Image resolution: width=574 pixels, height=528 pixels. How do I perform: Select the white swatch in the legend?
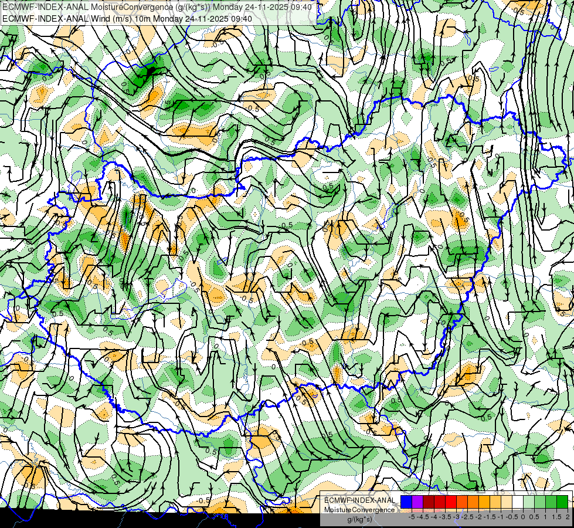pos(518,502)
